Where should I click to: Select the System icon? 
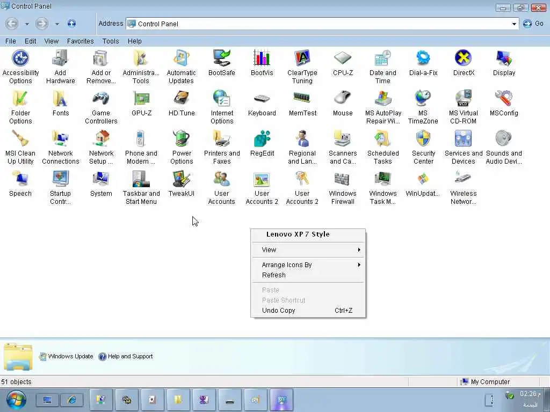click(x=101, y=179)
